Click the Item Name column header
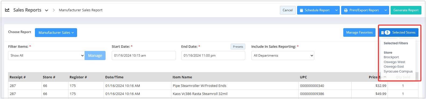426x99 pixels. (182, 77)
